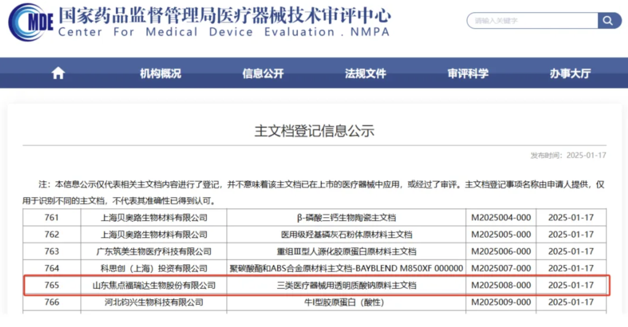Select the item β-磷酸三钙生物陶瓷主文档

coord(346,218)
